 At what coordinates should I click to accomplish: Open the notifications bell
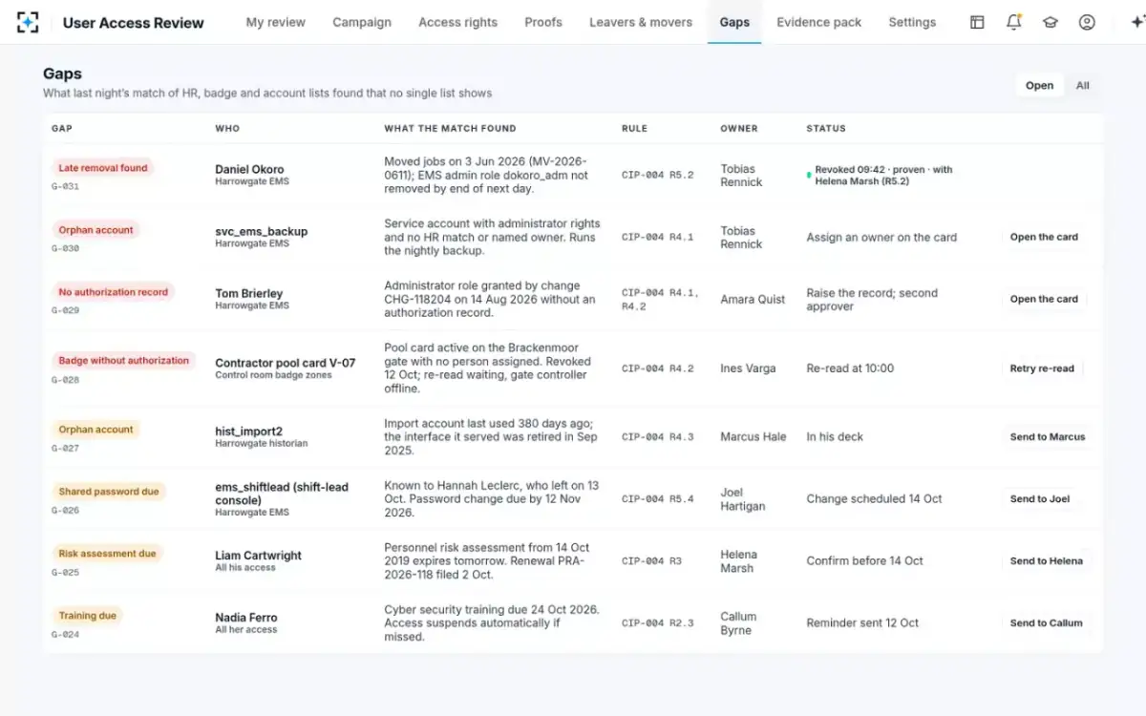1014,22
